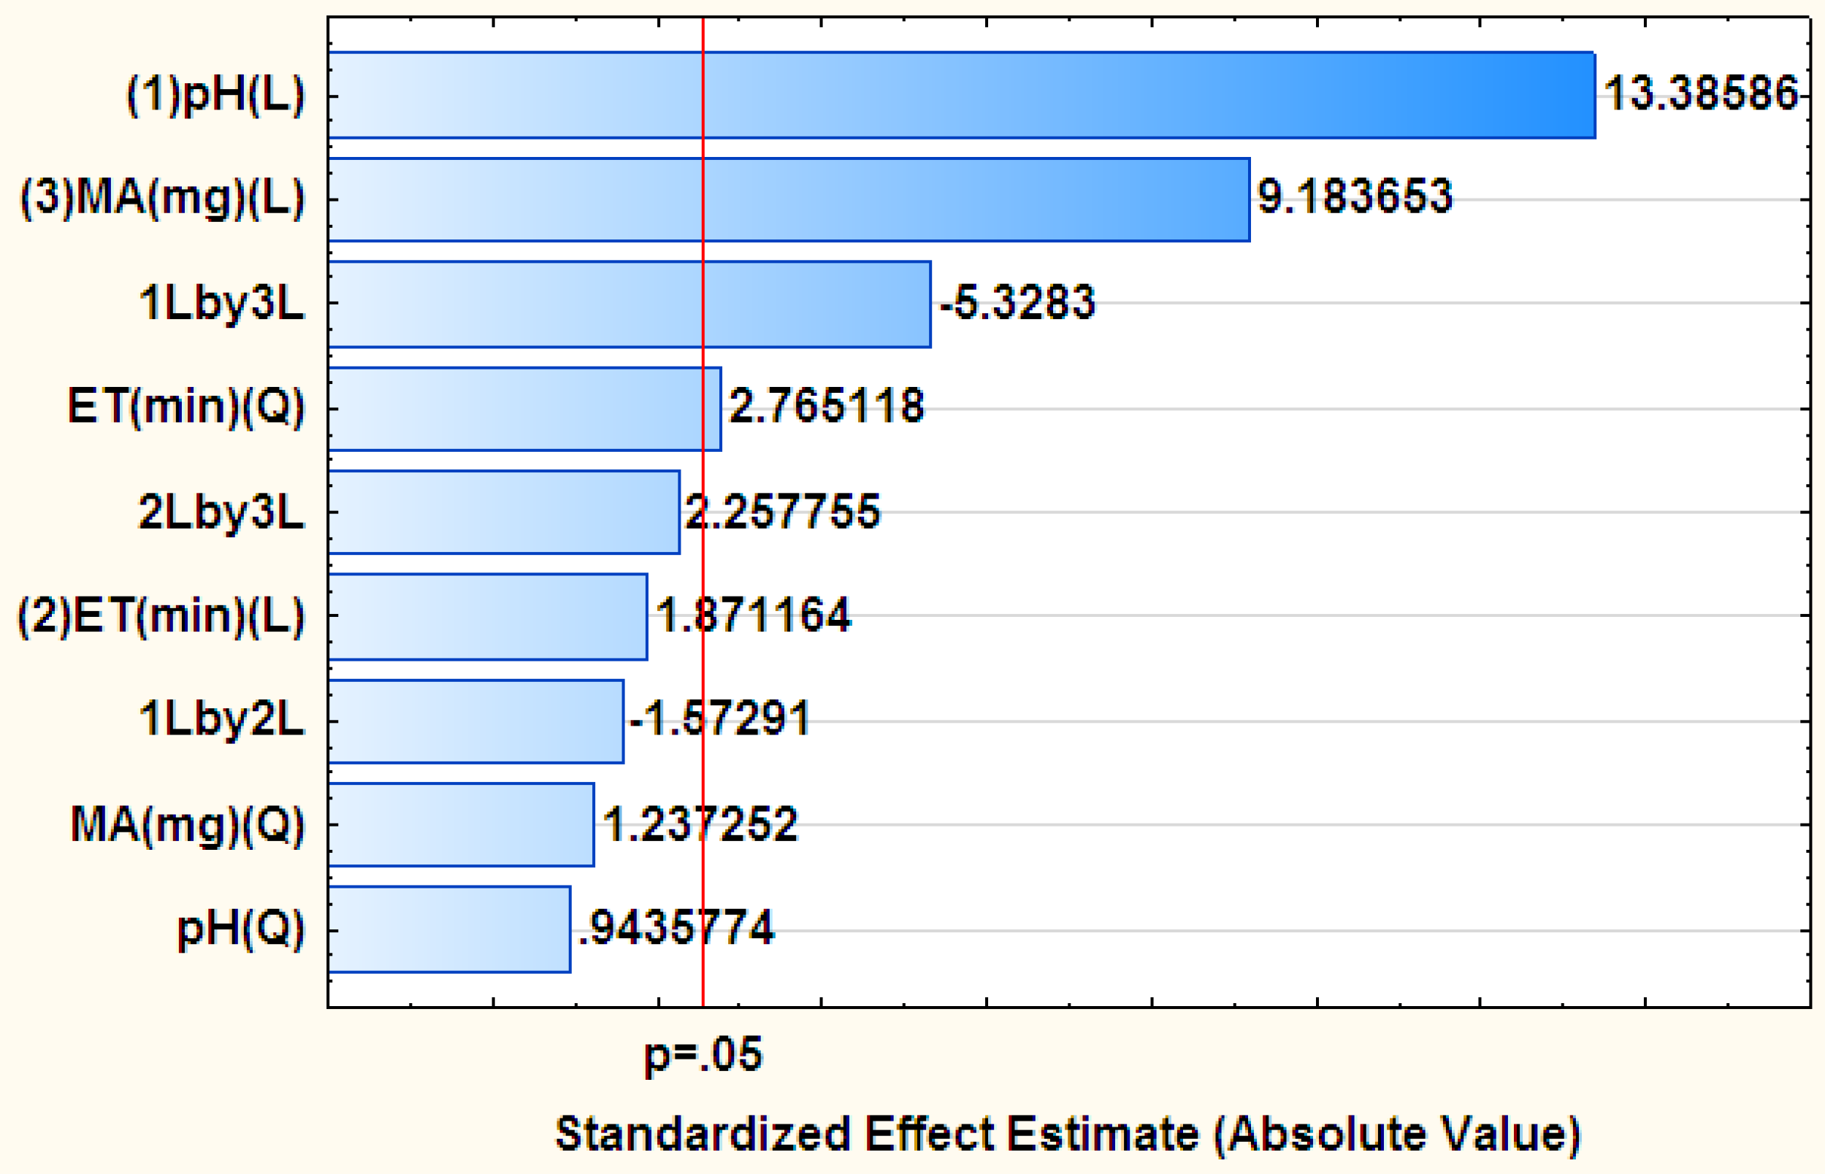Select the 1Lby3L effect bar
Viewport: 1825px width, 1174px height.
[629, 304]
